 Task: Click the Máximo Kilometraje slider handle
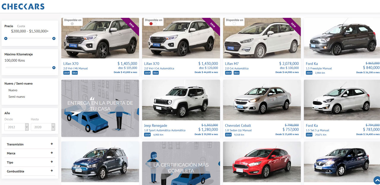pos(54,68)
